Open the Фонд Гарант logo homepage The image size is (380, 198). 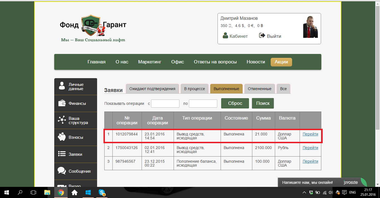tap(93, 28)
